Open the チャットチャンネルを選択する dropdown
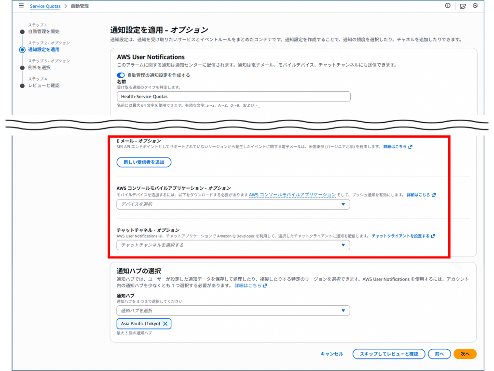Image resolution: width=494 pixels, height=371 pixels. [233, 245]
